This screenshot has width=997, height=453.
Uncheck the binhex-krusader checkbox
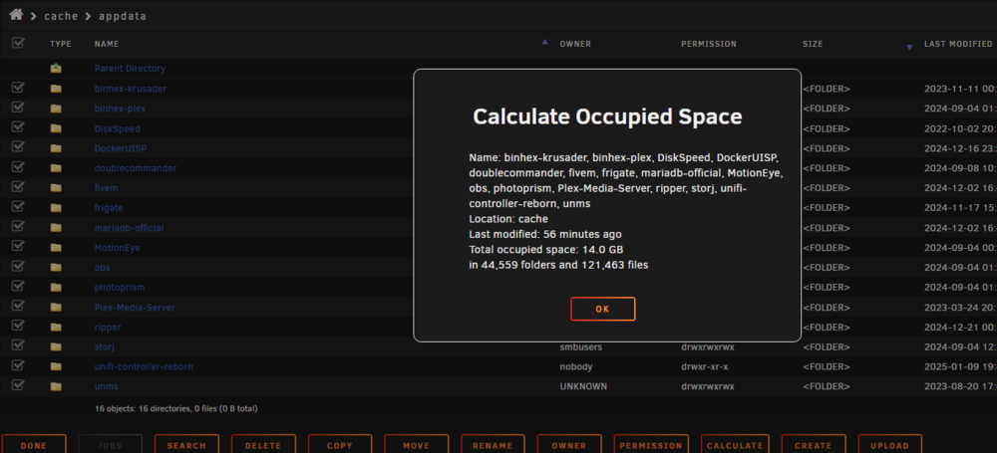pos(18,88)
